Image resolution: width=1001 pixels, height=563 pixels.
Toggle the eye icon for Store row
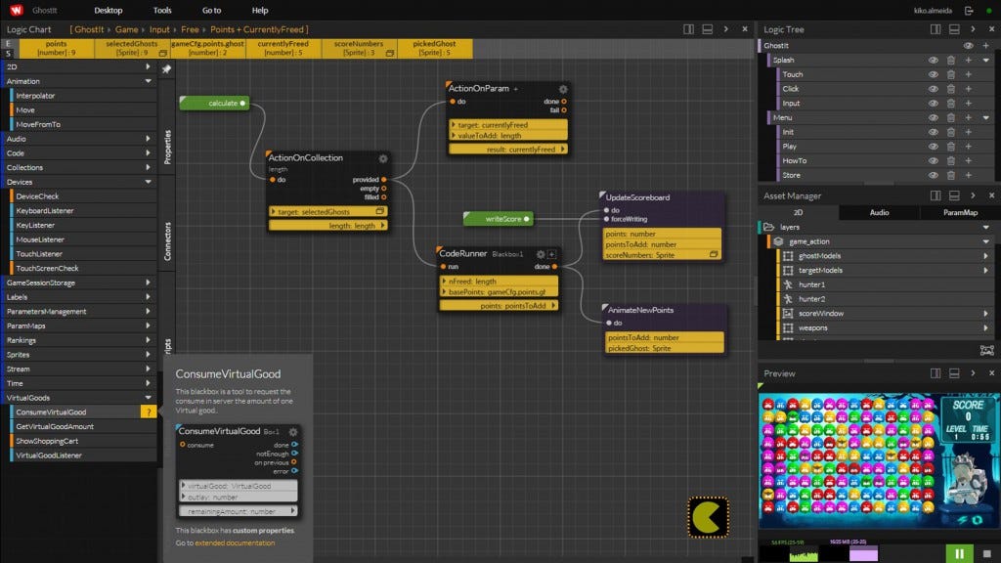pos(933,175)
